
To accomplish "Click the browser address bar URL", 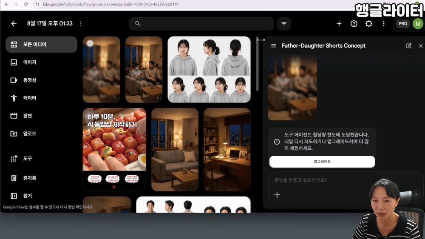I will click(110, 4).
